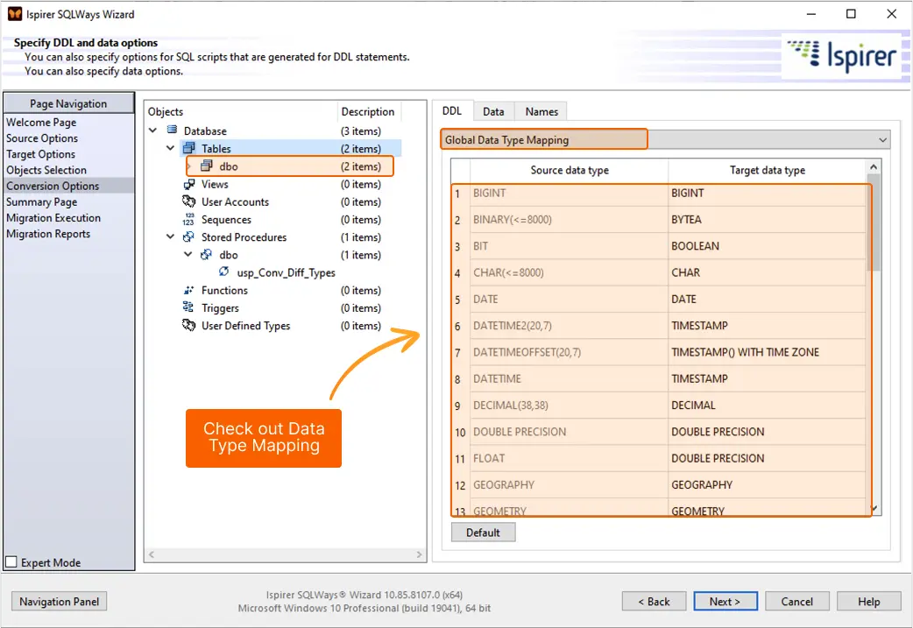Viewport: 913px width, 628px height.
Task: Go to Summary Page in Page Navigation
Action: 41,202
